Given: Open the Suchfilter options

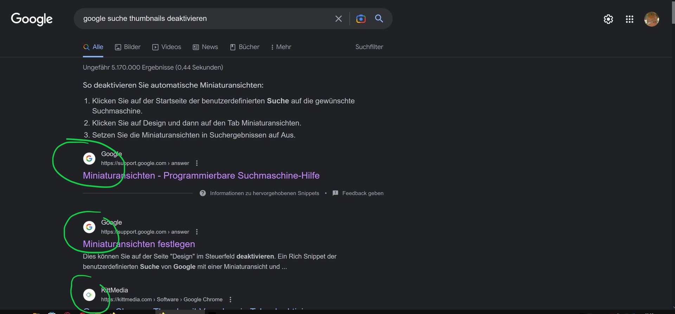Looking at the screenshot, I should pyautogui.click(x=369, y=47).
